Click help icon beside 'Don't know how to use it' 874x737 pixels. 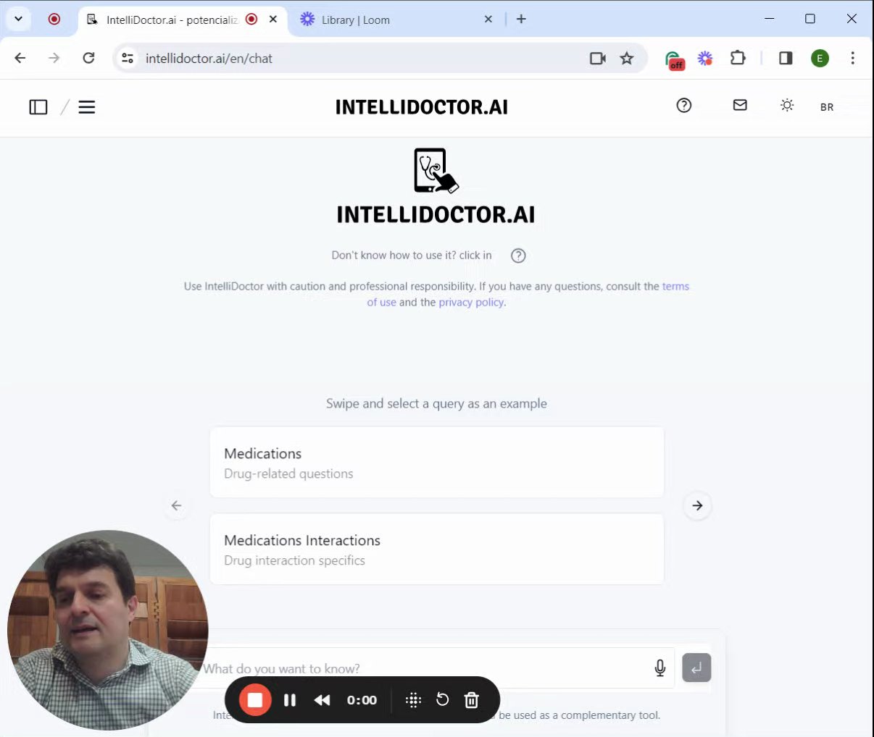coord(518,256)
